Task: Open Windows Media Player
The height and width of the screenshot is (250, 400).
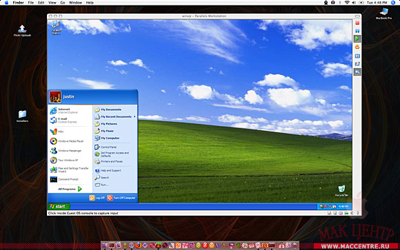Action: pyautogui.click(x=67, y=141)
